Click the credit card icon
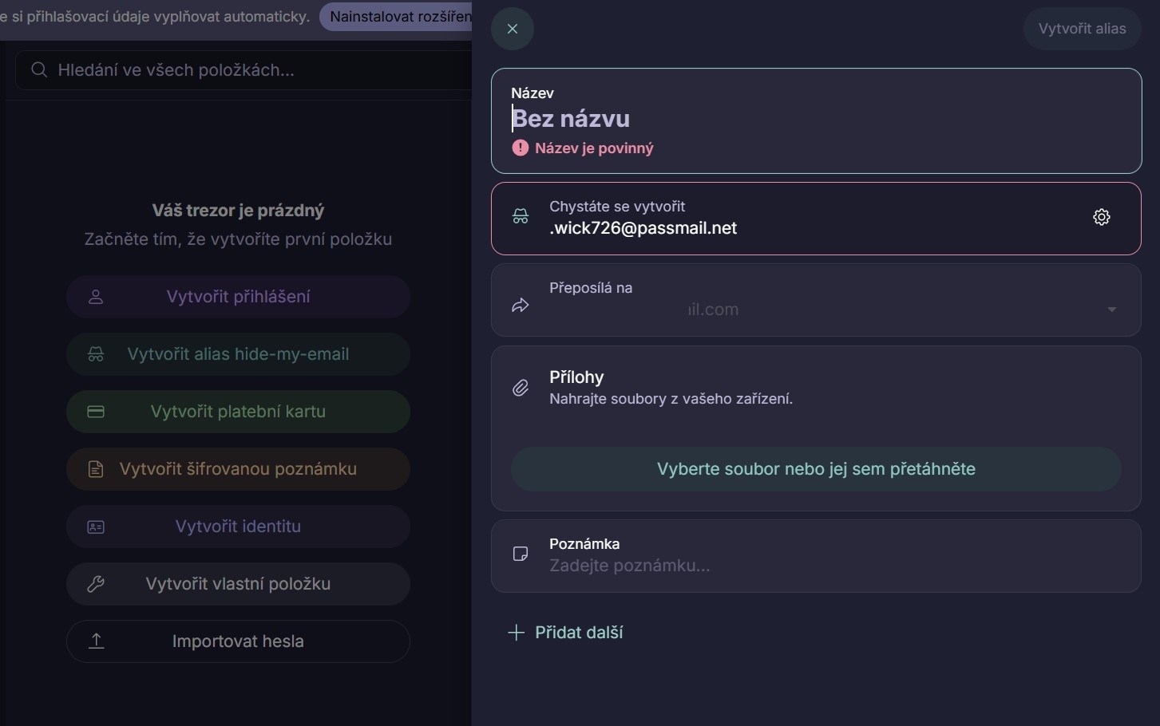The image size is (1160, 726). coord(96,412)
